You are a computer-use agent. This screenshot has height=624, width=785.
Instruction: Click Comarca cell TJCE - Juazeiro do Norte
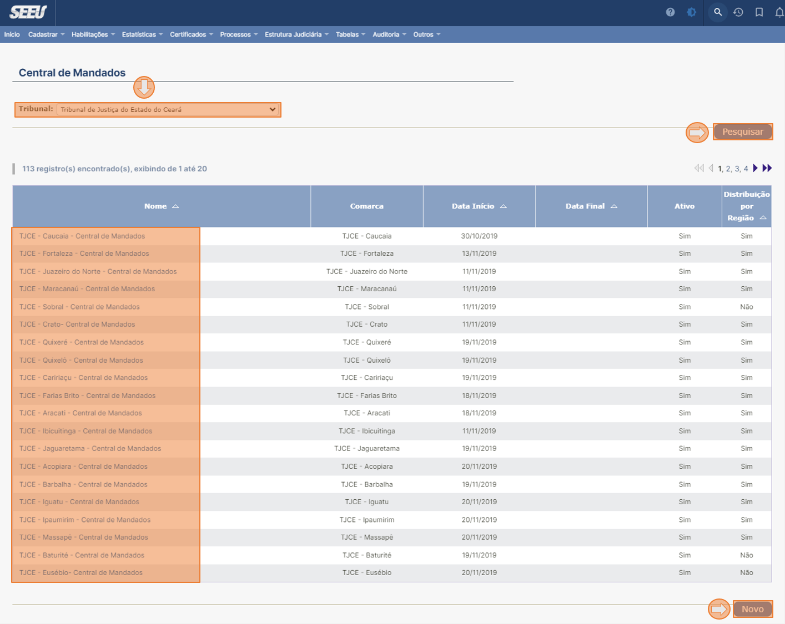coord(367,271)
